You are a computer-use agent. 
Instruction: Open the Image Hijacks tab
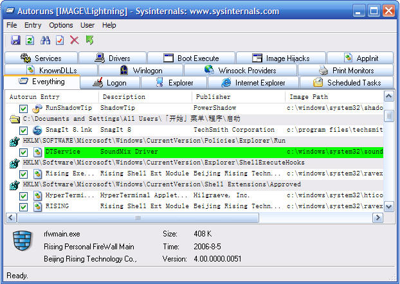(281, 58)
